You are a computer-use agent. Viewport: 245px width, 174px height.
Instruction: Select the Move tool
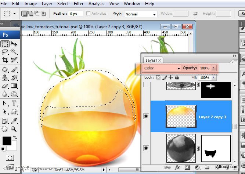coord(14,44)
